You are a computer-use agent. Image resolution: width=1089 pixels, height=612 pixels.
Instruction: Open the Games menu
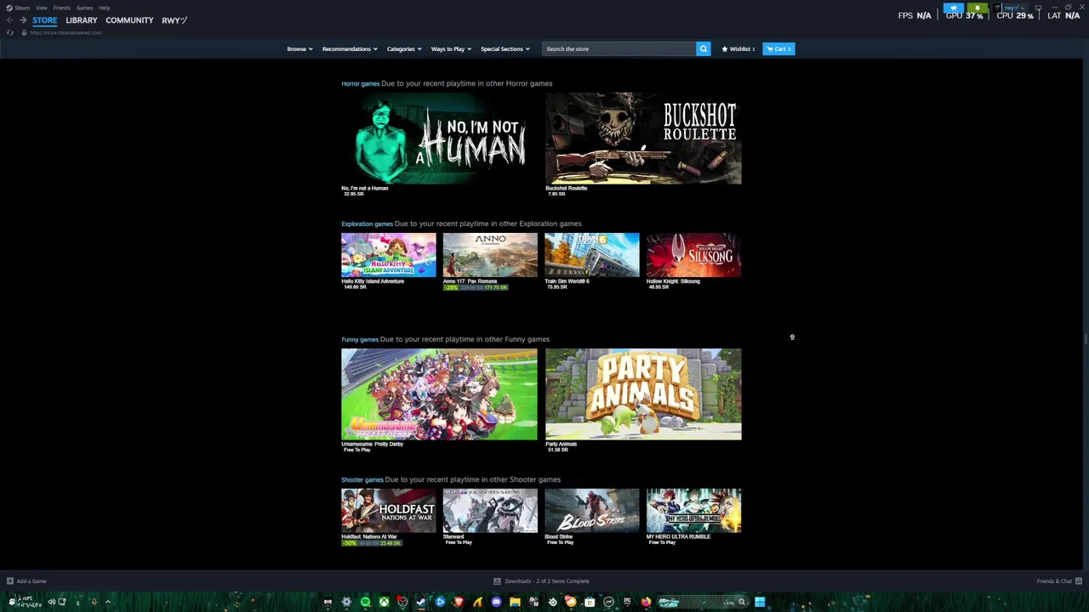[84, 8]
